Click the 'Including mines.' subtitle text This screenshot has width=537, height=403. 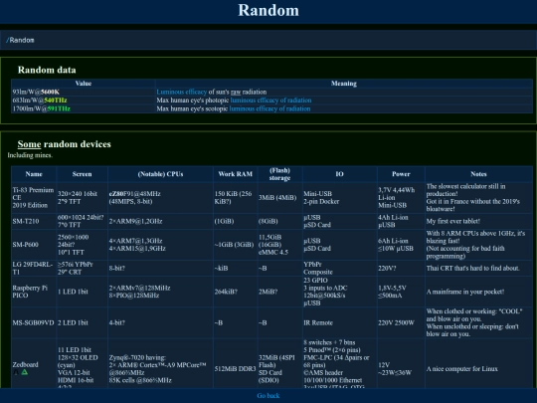click(30, 155)
